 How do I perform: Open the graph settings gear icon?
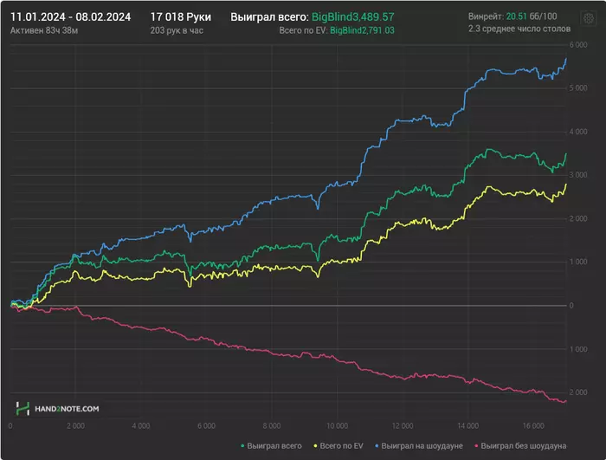pyautogui.click(x=589, y=18)
